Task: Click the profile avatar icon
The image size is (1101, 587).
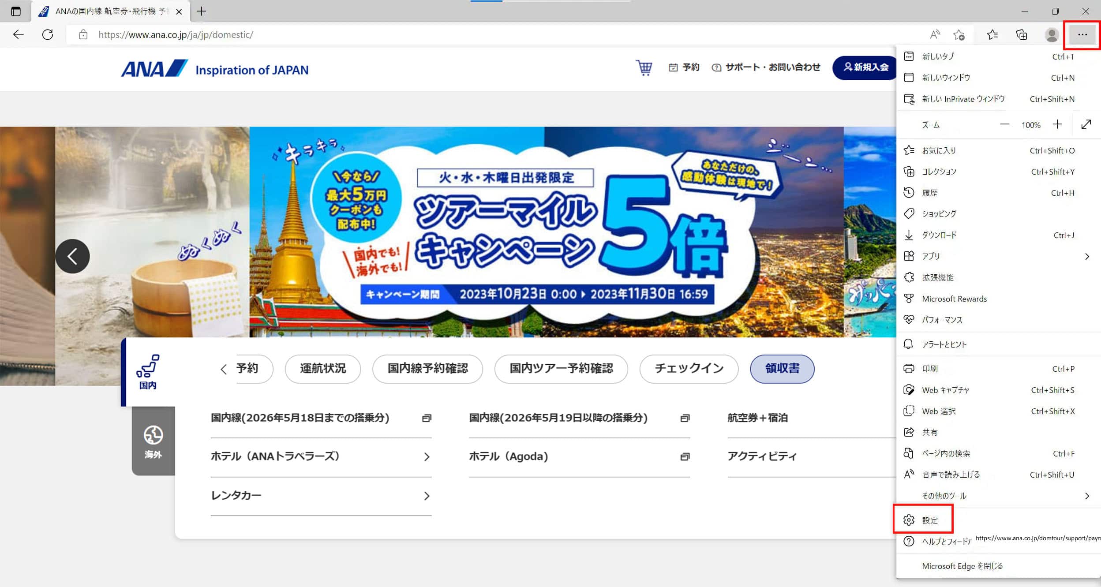Action: click(x=1052, y=35)
